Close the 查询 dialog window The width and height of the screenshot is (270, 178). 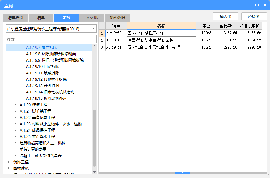[x=265, y=5]
